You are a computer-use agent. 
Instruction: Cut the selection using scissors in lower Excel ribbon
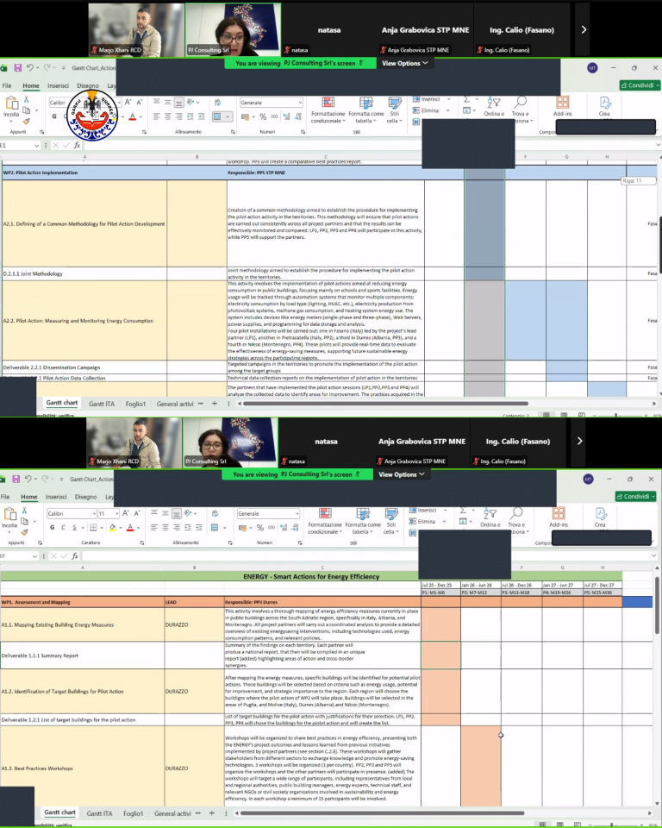click(24, 510)
